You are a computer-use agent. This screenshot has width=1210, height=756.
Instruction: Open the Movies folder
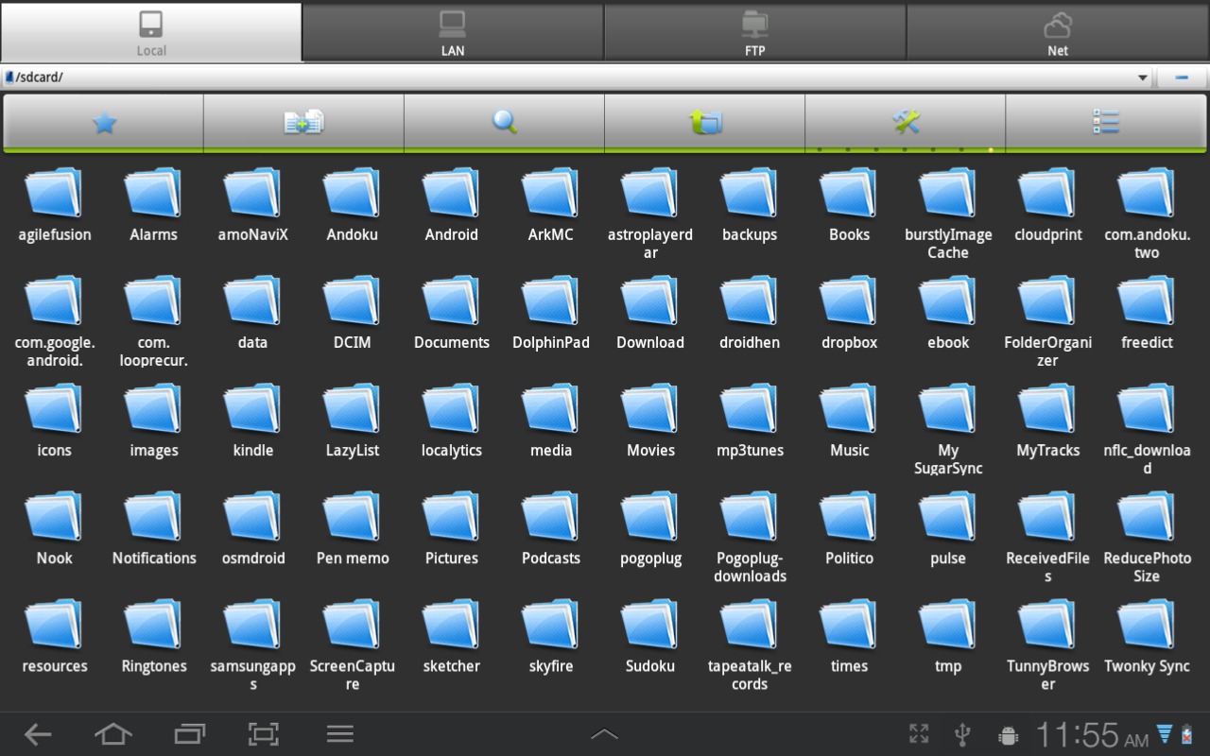point(650,420)
